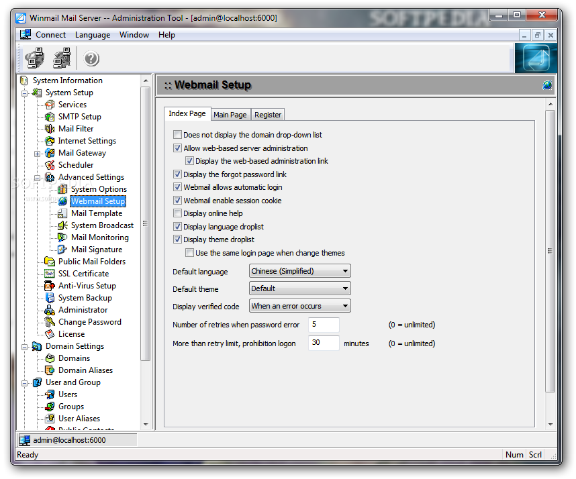Click the Anti-Virus Setup icon
Viewport: 576px width, 479px height.
(x=50, y=286)
